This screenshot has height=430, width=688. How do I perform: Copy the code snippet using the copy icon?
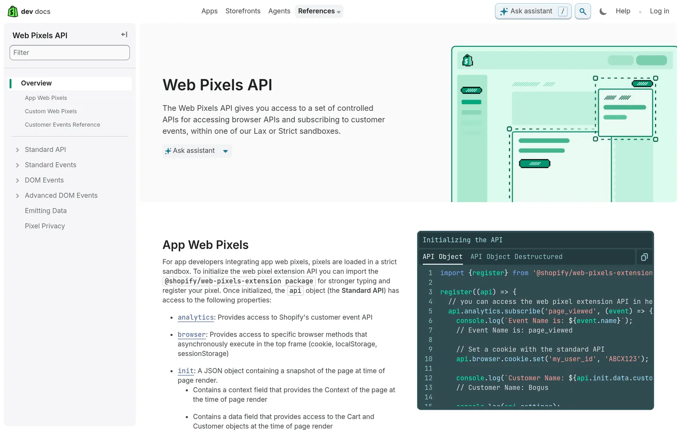tap(644, 257)
